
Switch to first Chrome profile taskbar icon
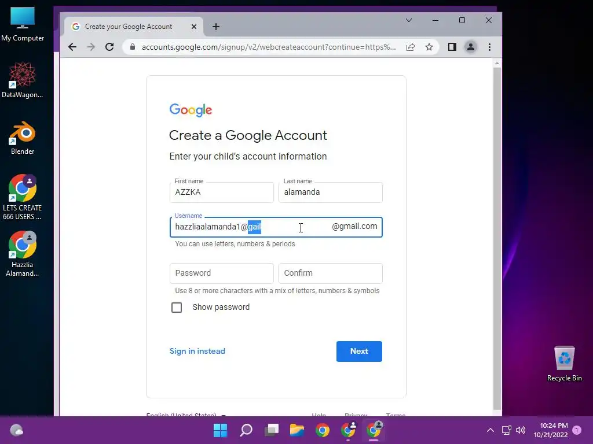click(348, 430)
